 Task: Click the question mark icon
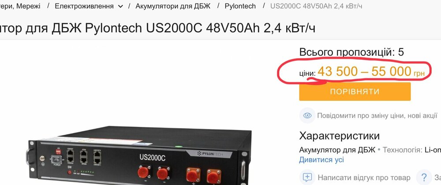[424, 178]
